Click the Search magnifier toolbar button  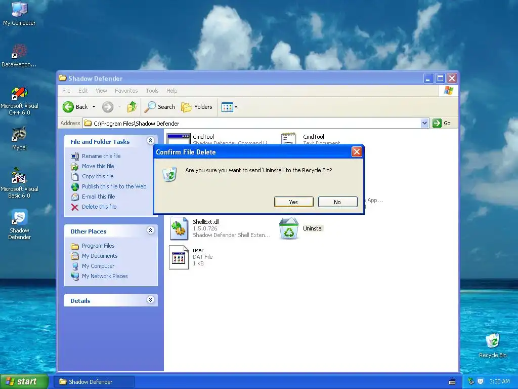159,107
